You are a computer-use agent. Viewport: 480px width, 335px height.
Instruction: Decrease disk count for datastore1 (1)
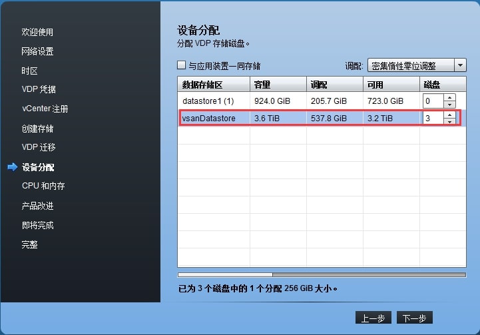point(449,105)
